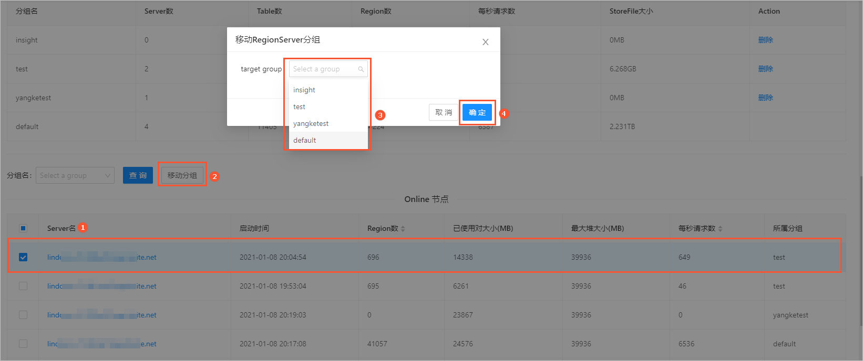This screenshot has height=361, width=863.
Task: Click the 移动分组 move group button
Action: tap(182, 175)
